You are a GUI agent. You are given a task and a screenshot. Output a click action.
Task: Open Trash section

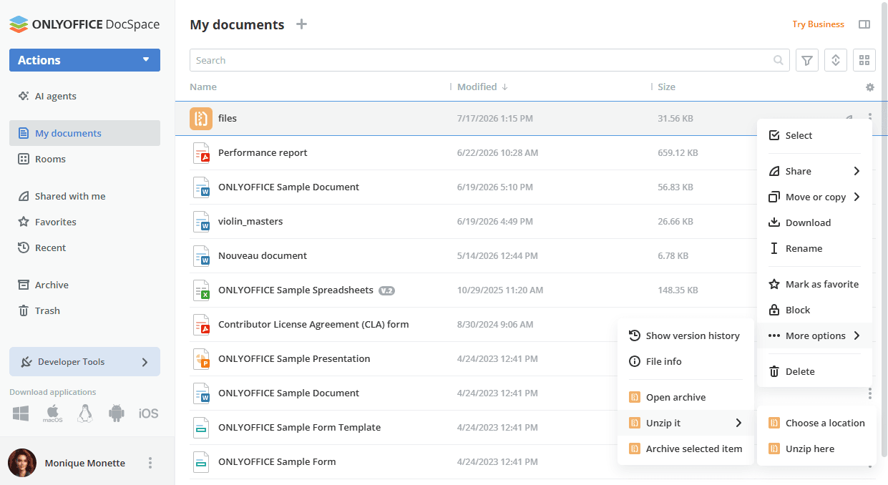click(84, 310)
